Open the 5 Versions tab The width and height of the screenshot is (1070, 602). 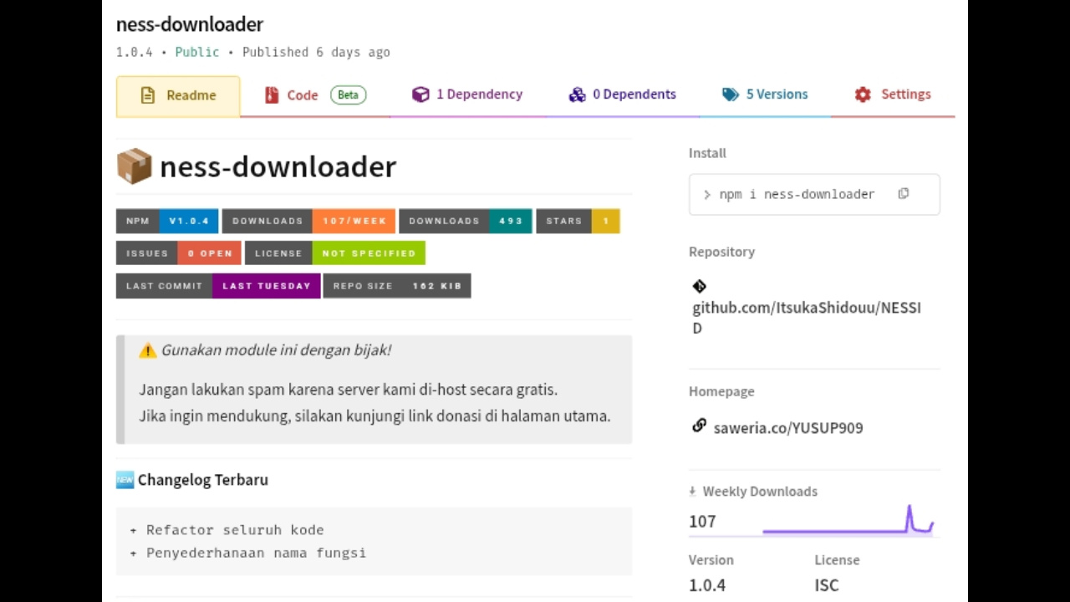pyautogui.click(x=765, y=94)
